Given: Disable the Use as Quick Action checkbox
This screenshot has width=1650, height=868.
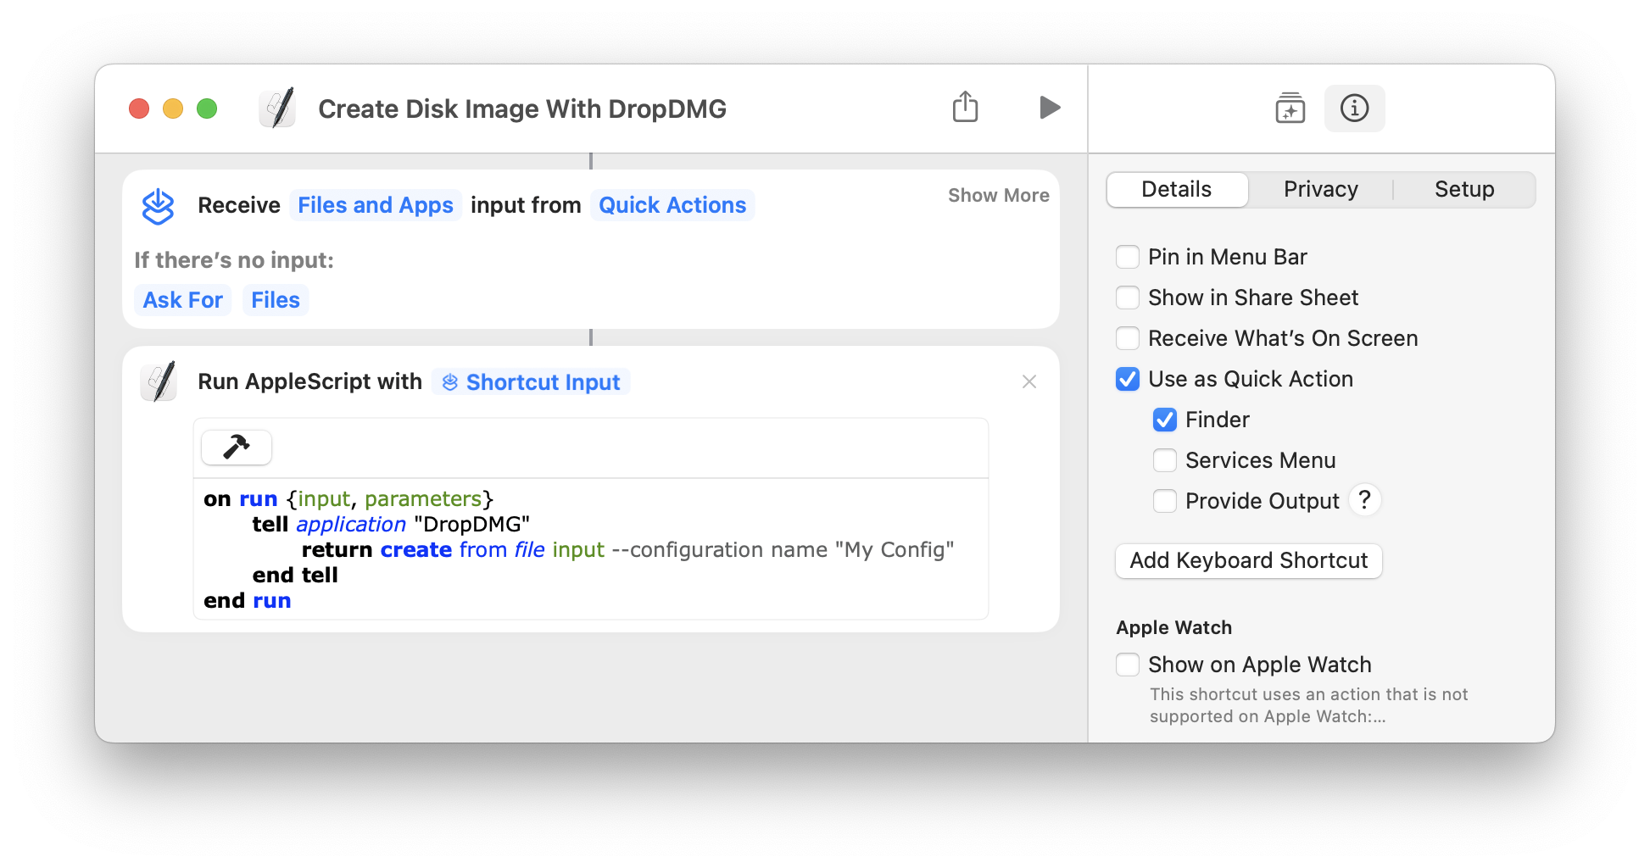Looking at the screenshot, I should click(x=1128, y=379).
